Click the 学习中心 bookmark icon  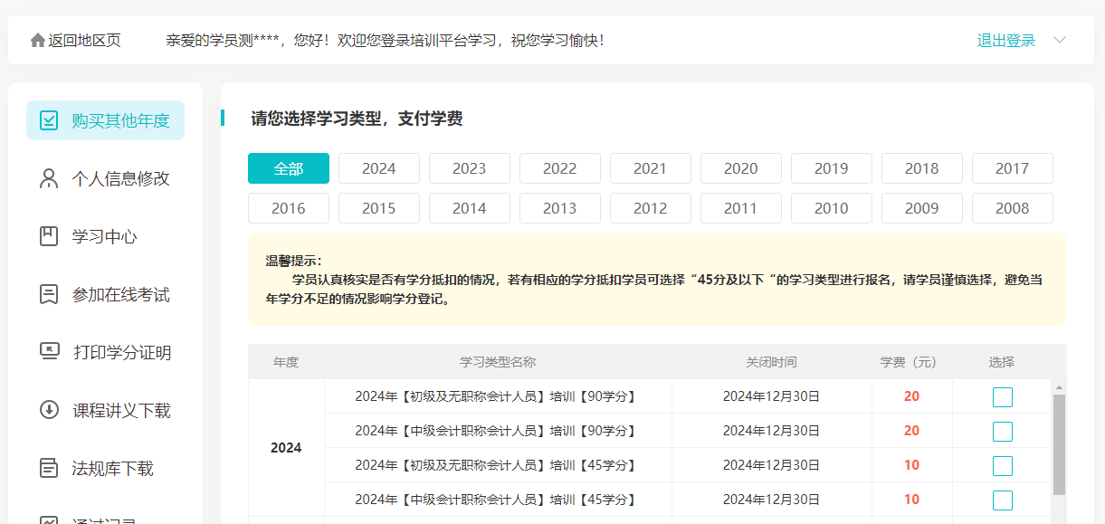(49, 237)
